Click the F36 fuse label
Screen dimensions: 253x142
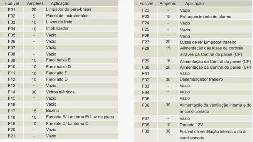coord(146,105)
